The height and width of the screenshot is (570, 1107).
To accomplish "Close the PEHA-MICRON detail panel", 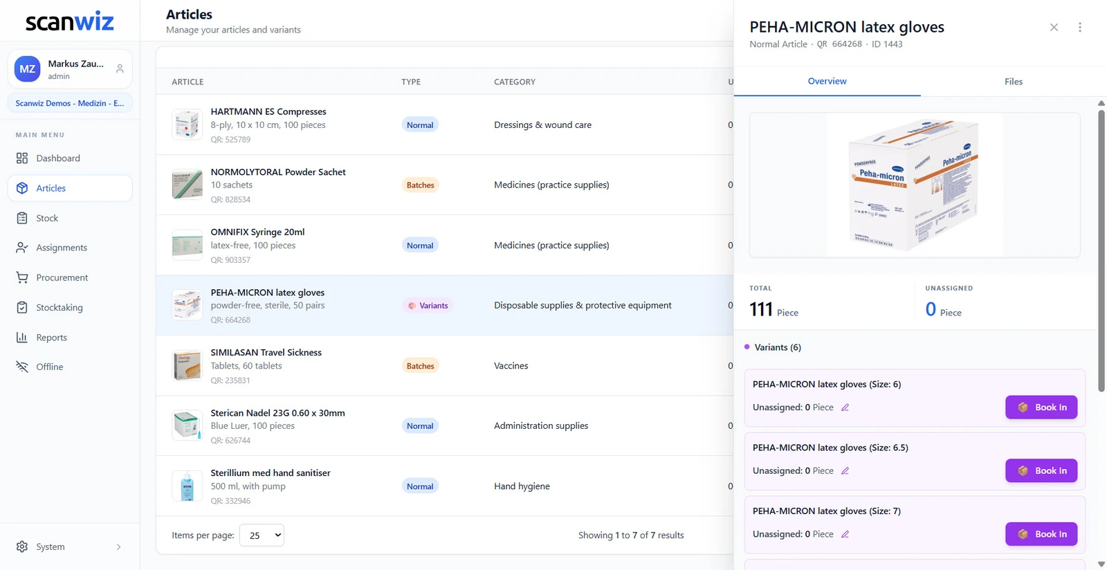I will tap(1054, 28).
